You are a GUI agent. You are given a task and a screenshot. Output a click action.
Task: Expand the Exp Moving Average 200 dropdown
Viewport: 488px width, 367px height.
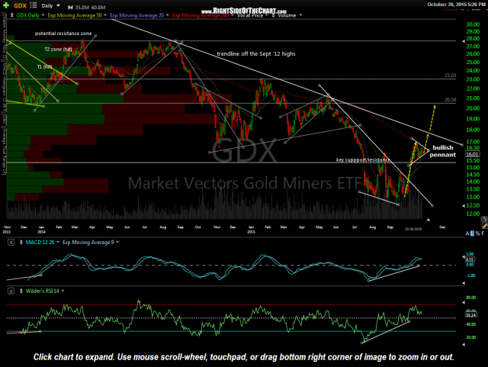234,15
